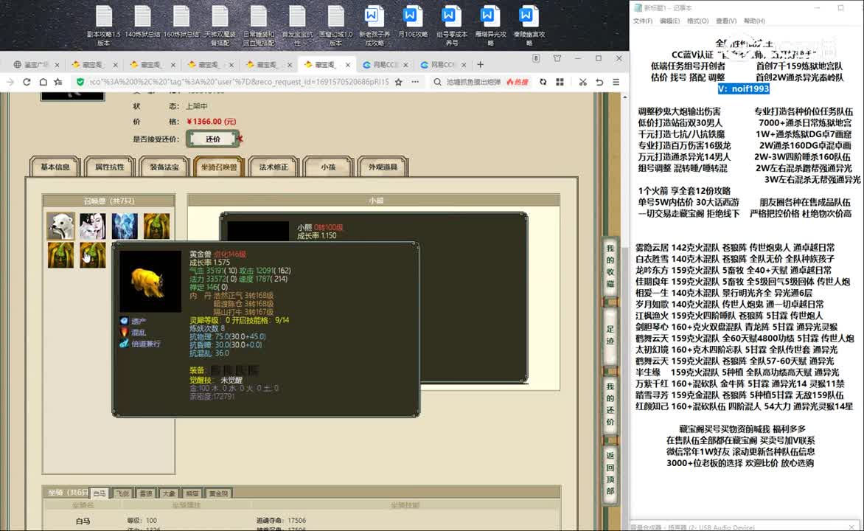The width and height of the screenshot is (864, 531).
Task: Switch to the 基本信息 tab
Action: point(55,167)
